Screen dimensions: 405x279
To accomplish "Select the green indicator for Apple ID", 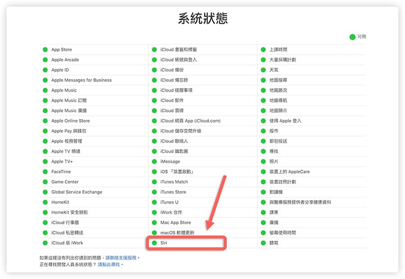I will 45,70.
